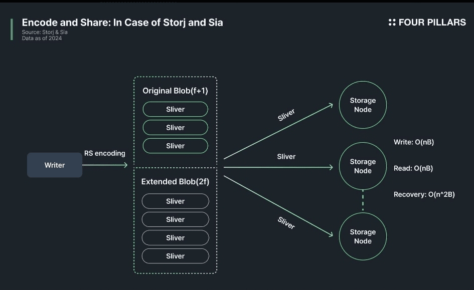
Task: Click the last Sliver pill under Extended Blob
Action: click(176, 256)
